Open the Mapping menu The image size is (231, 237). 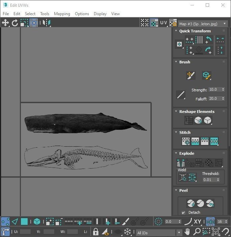(x=62, y=14)
